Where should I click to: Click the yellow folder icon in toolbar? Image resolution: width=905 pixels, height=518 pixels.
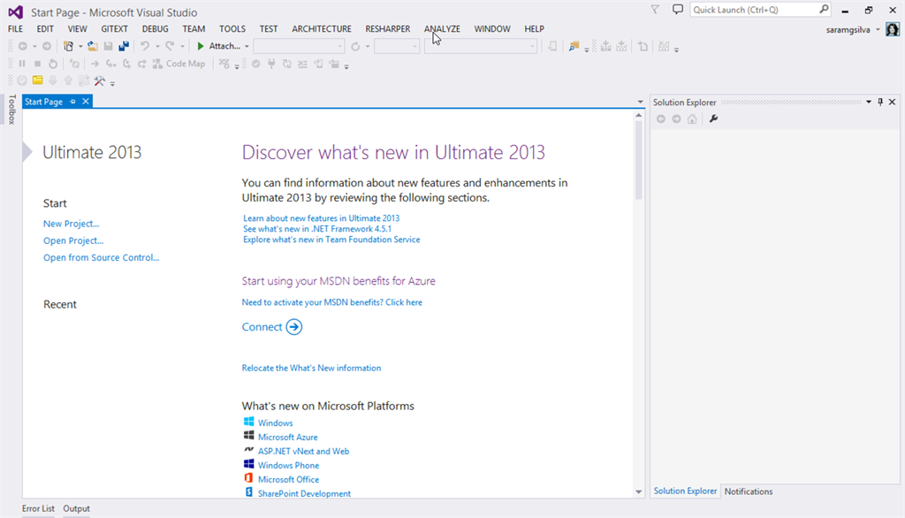pos(38,80)
